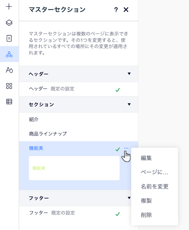
Task: Collapse the ヘッダー group arrow
Action: pyautogui.click(x=129, y=74)
